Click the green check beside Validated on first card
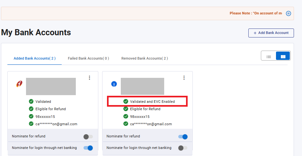Viewport: 302px width, 156px height. click(x=31, y=102)
